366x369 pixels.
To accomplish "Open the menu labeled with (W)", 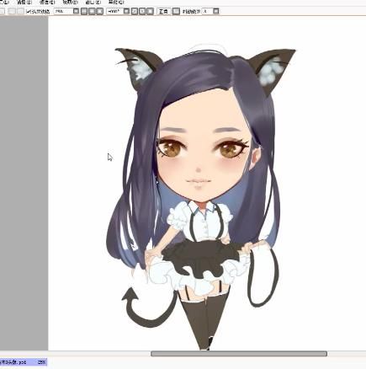I will (x=93, y=3).
